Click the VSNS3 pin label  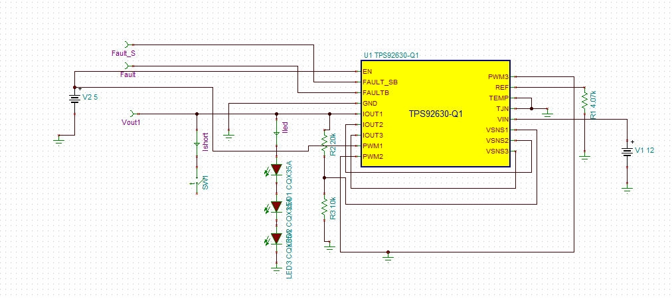[x=497, y=151]
